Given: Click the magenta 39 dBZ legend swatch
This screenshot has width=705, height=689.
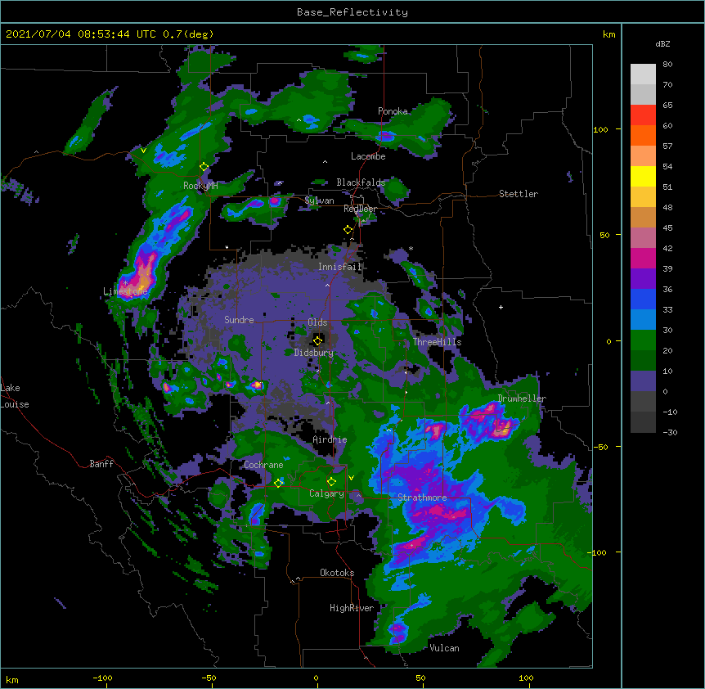Looking at the screenshot, I should click(643, 258).
